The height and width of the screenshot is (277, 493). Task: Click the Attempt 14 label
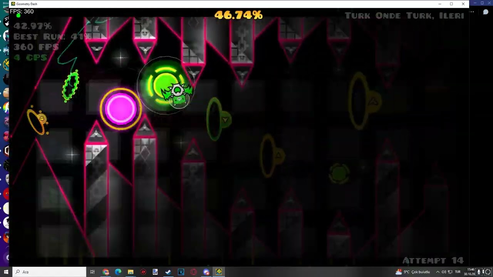coord(433,260)
